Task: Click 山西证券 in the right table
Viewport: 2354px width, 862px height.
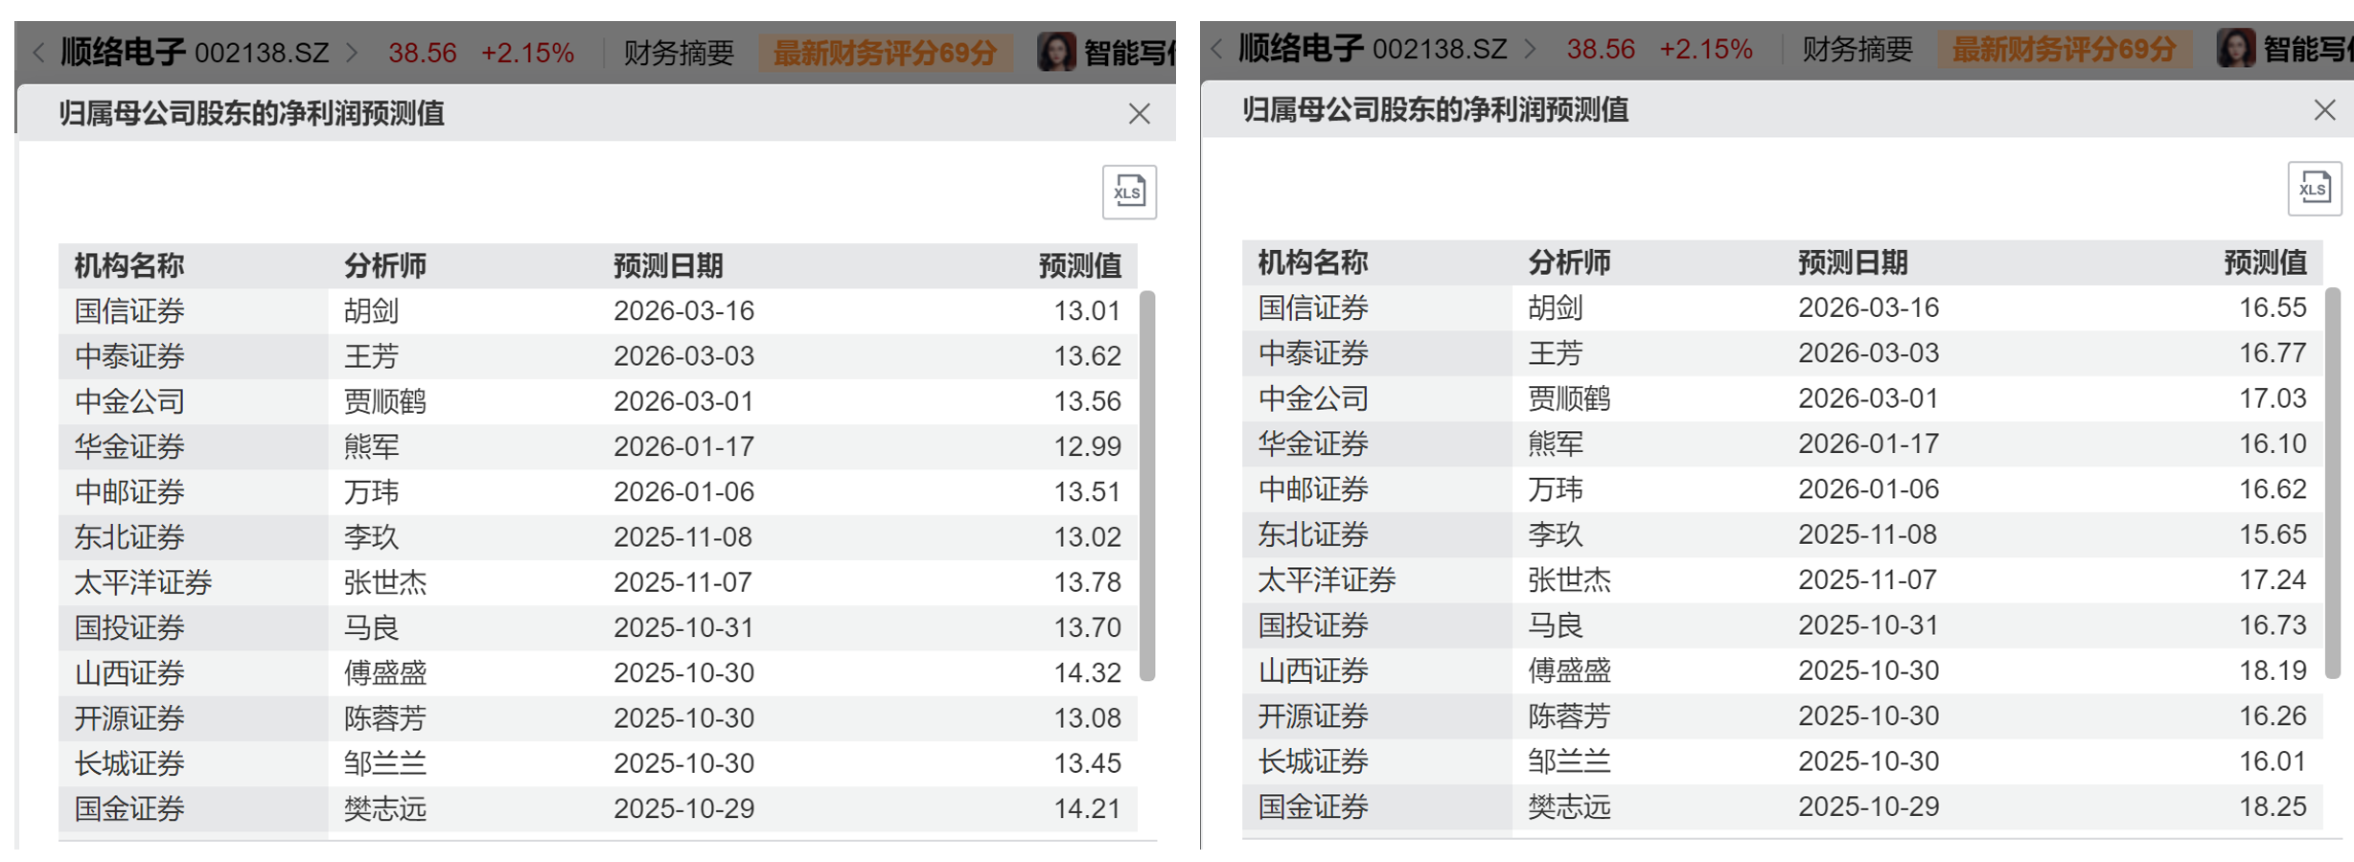Action: click(1313, 670)
